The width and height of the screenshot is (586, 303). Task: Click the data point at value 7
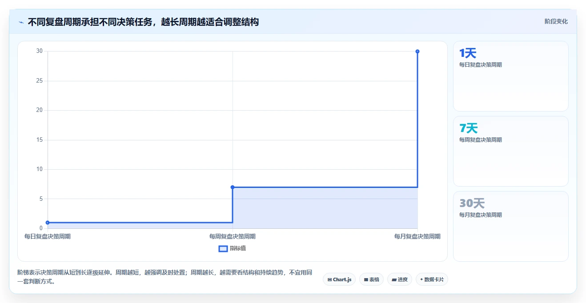coord(233,187)
